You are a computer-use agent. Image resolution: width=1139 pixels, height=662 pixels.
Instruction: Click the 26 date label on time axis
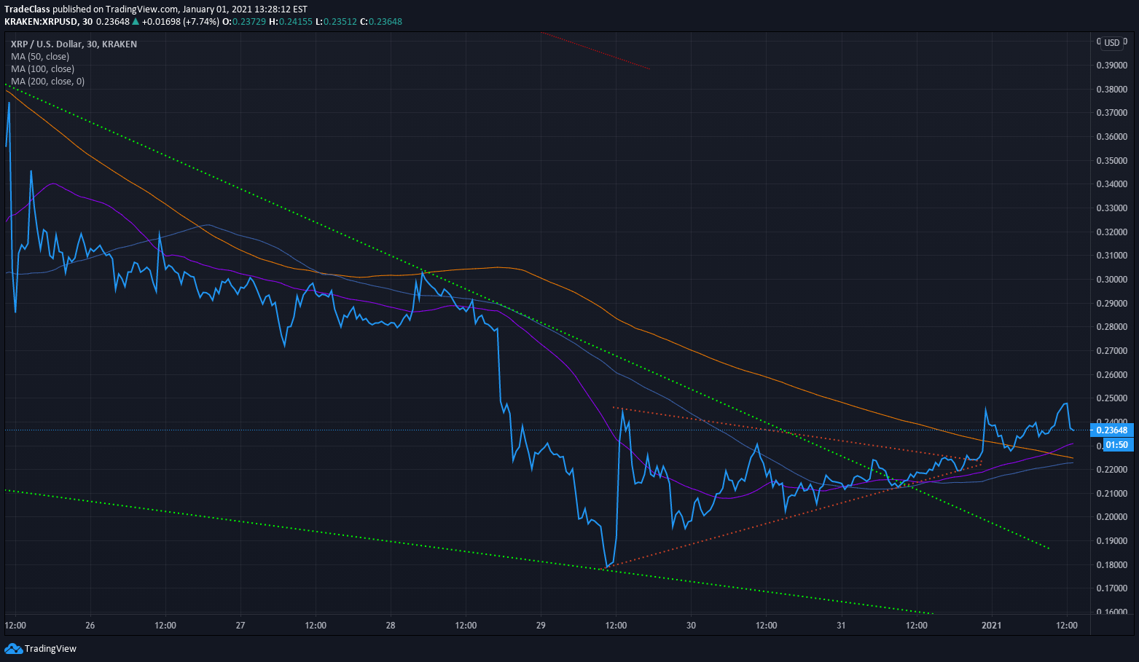(x=90, y=626)
